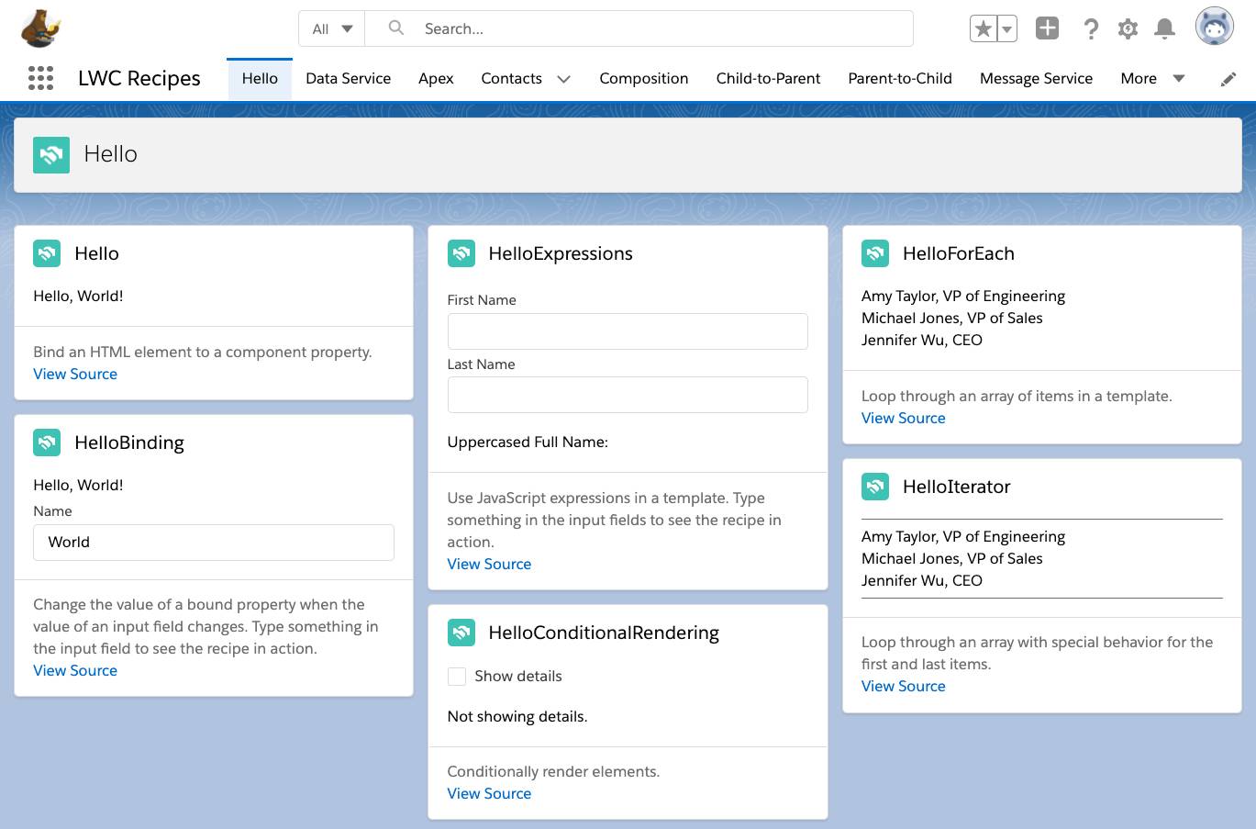Open View Source for HelloForEach
The height and width of the screenshot is (829, 1256).
903,418
